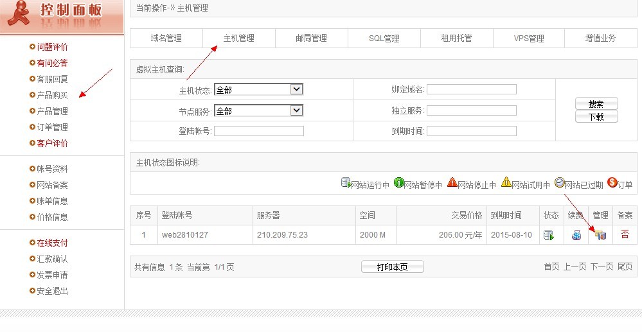The width and height of the screenshot is (642, 332).
Task: Click the 2000 M space cell
Action: click(373, 235)
